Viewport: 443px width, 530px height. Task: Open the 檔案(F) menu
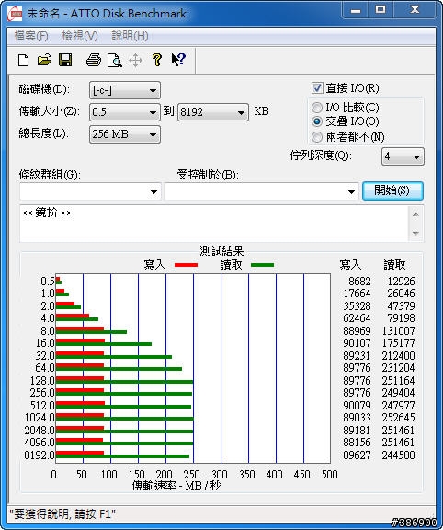[x=31, y=36]
